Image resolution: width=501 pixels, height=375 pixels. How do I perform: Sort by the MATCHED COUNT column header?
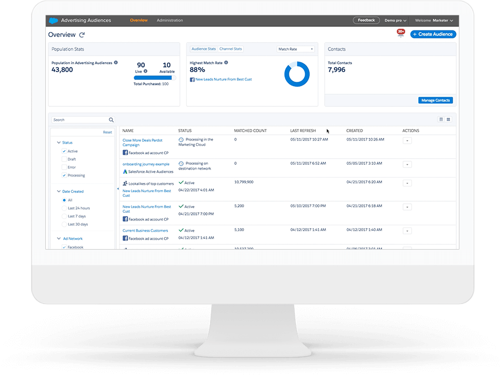pyautogui.click(x=250, y=131)
